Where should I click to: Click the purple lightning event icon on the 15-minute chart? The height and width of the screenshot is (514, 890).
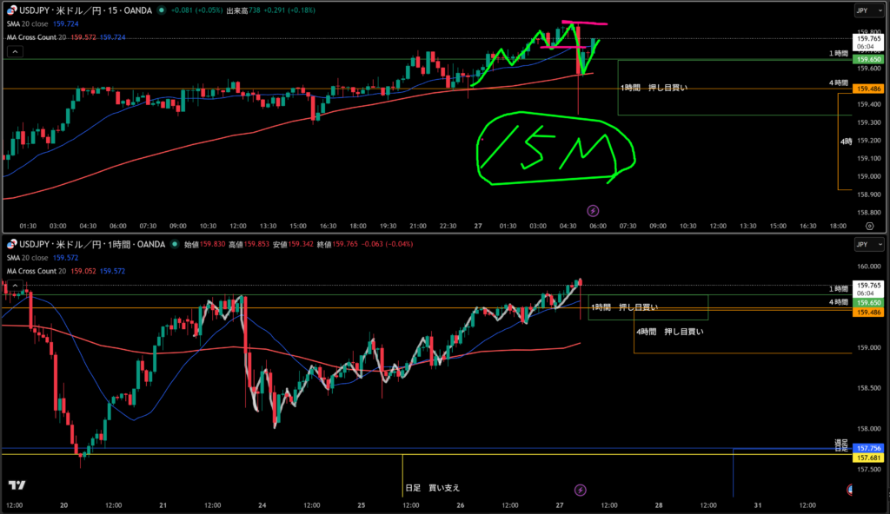593,210
